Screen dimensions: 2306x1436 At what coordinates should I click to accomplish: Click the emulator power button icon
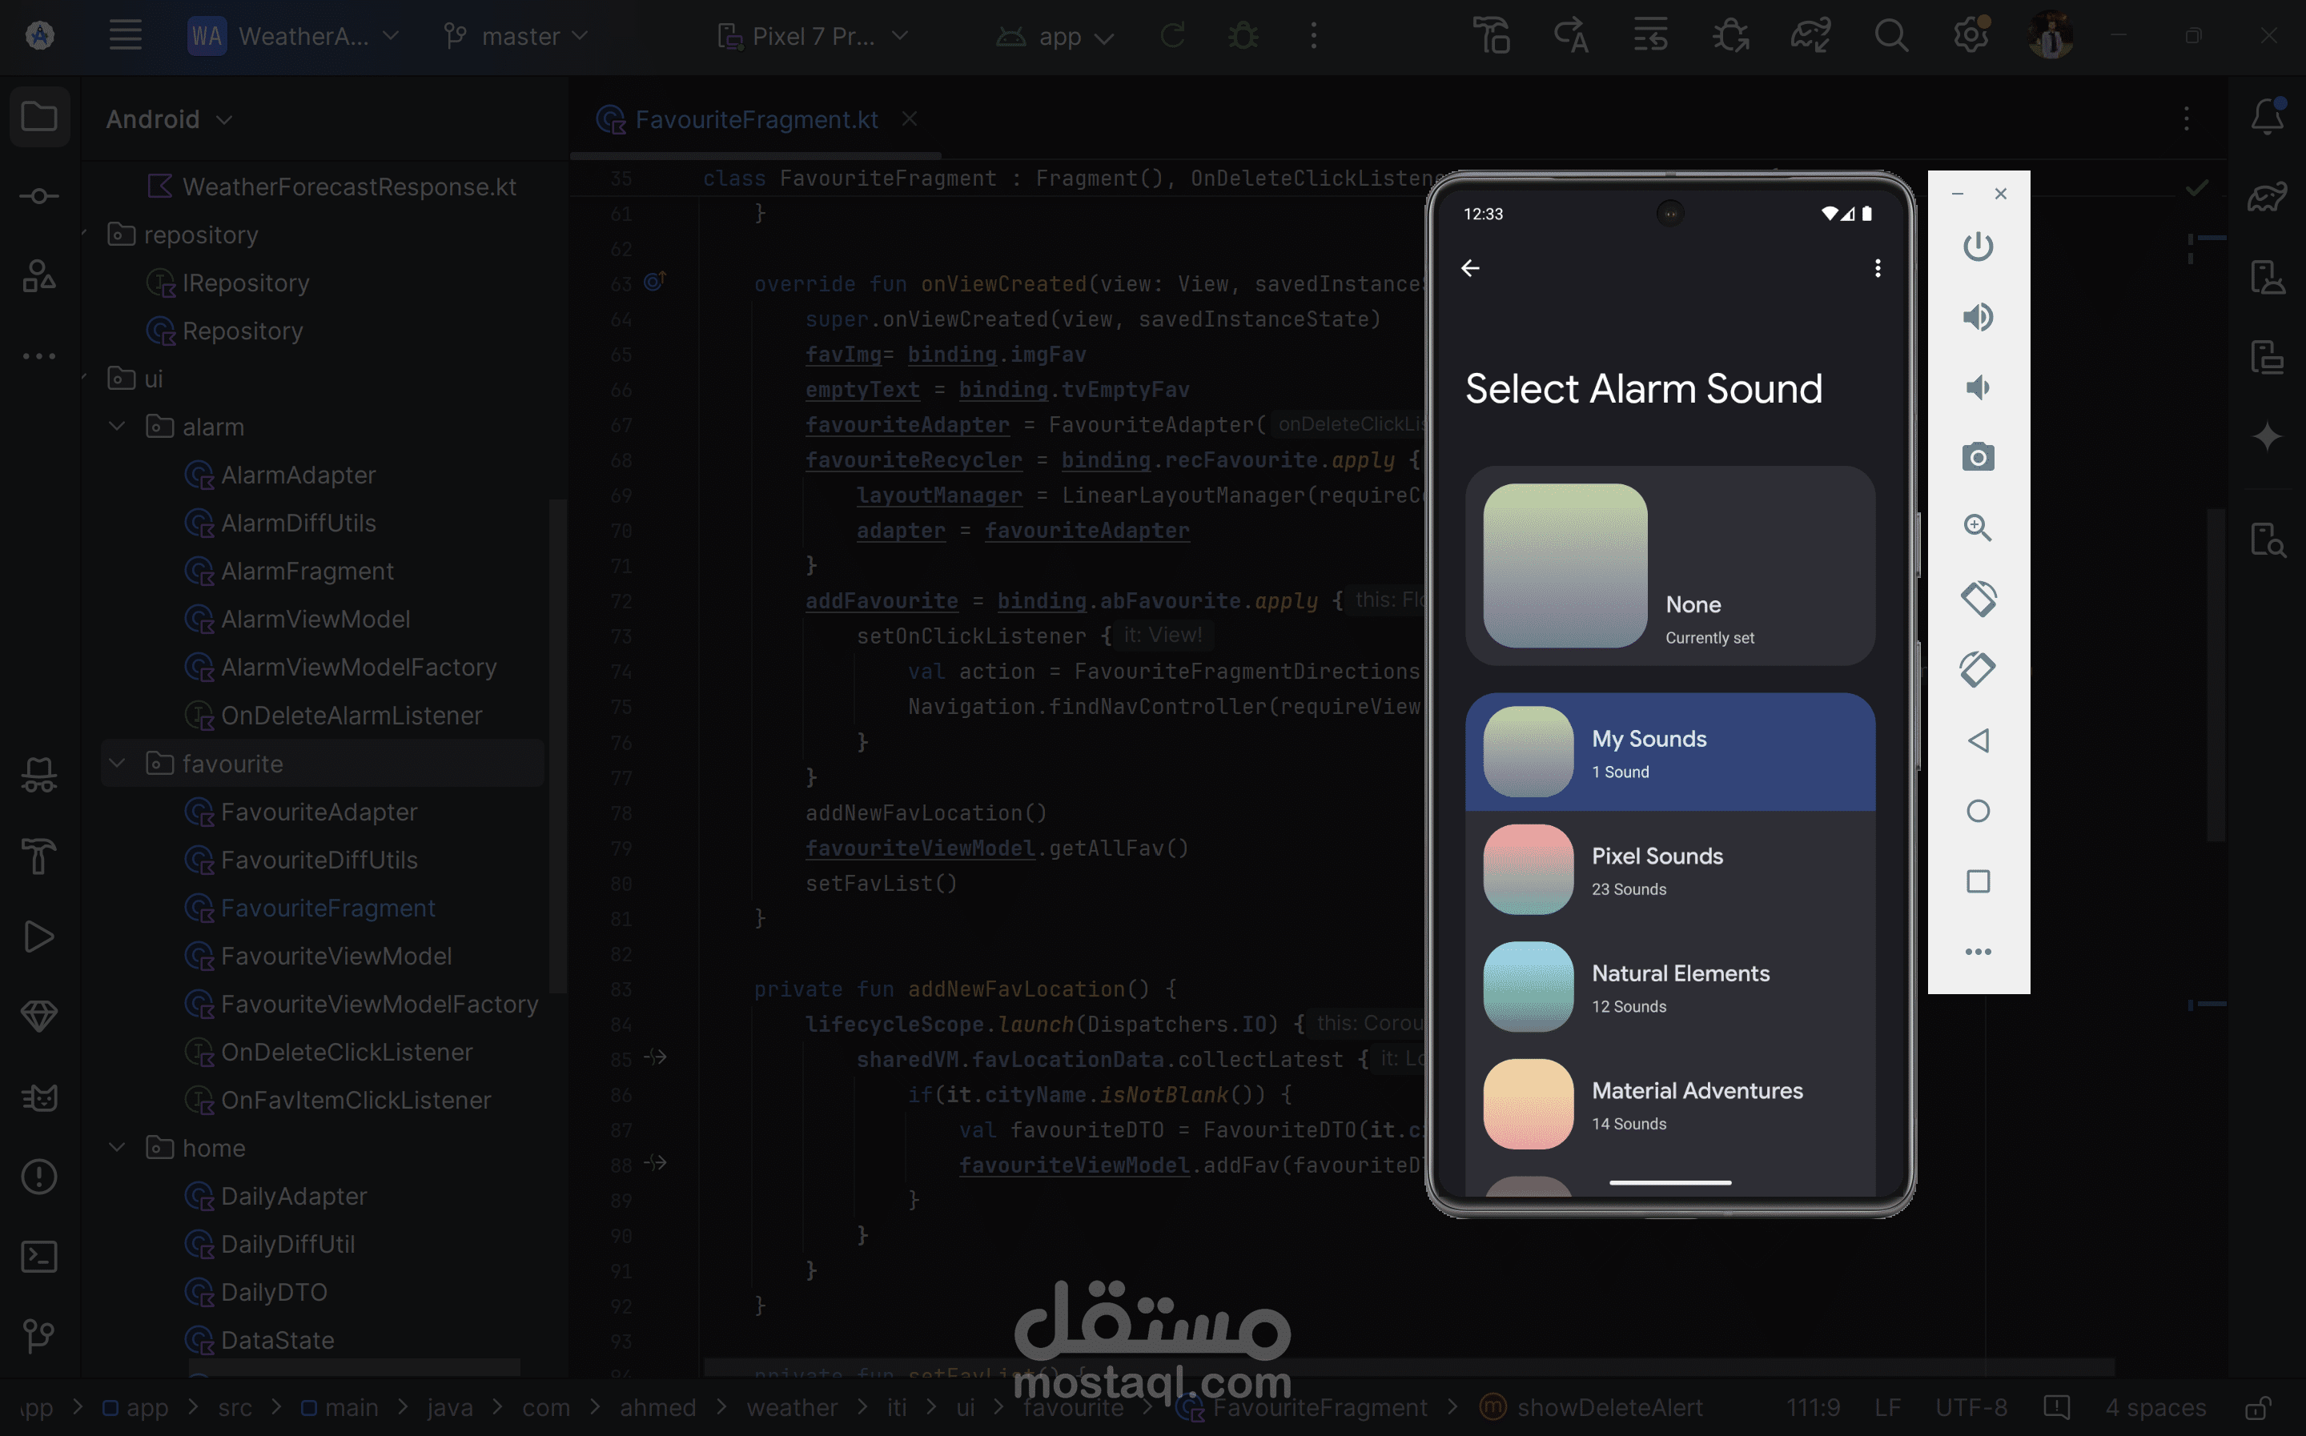coord(1978,246)
